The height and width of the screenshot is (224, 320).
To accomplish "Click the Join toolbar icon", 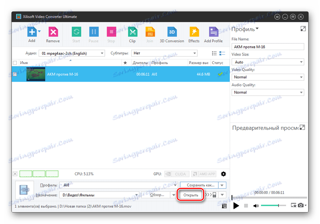I will [150, 32].
